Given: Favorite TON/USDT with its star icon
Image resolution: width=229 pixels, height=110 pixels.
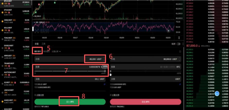Looking at the screenshot, I should [x=2, y=39].
